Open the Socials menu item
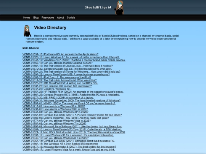206x154 pixels. coord(71,17)
